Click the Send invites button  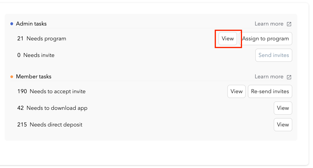(274, 55)
